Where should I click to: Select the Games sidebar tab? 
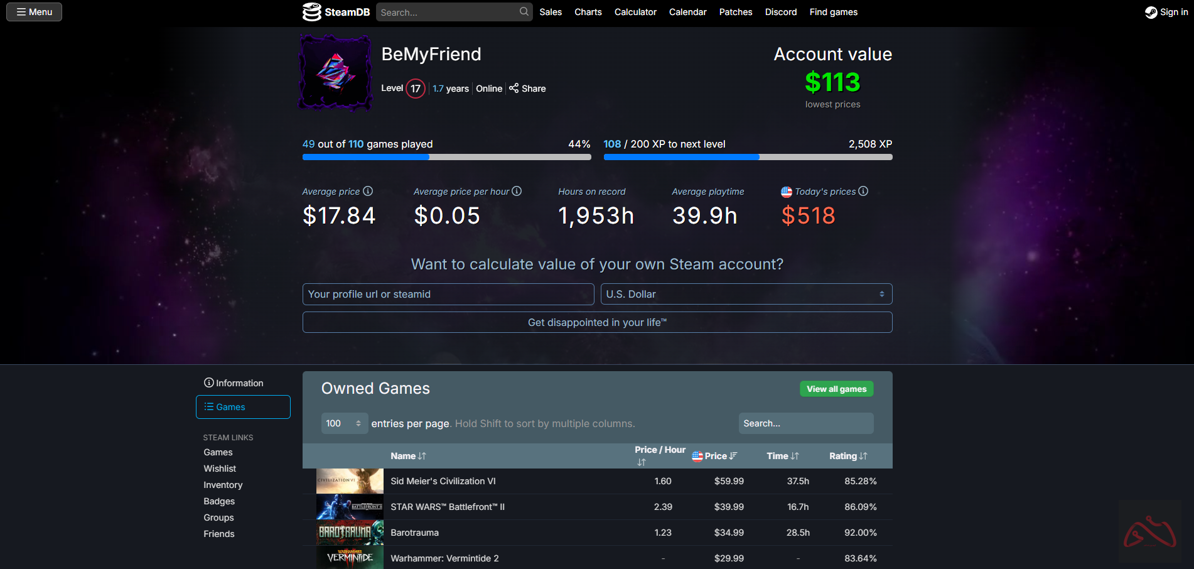[243, 407]
